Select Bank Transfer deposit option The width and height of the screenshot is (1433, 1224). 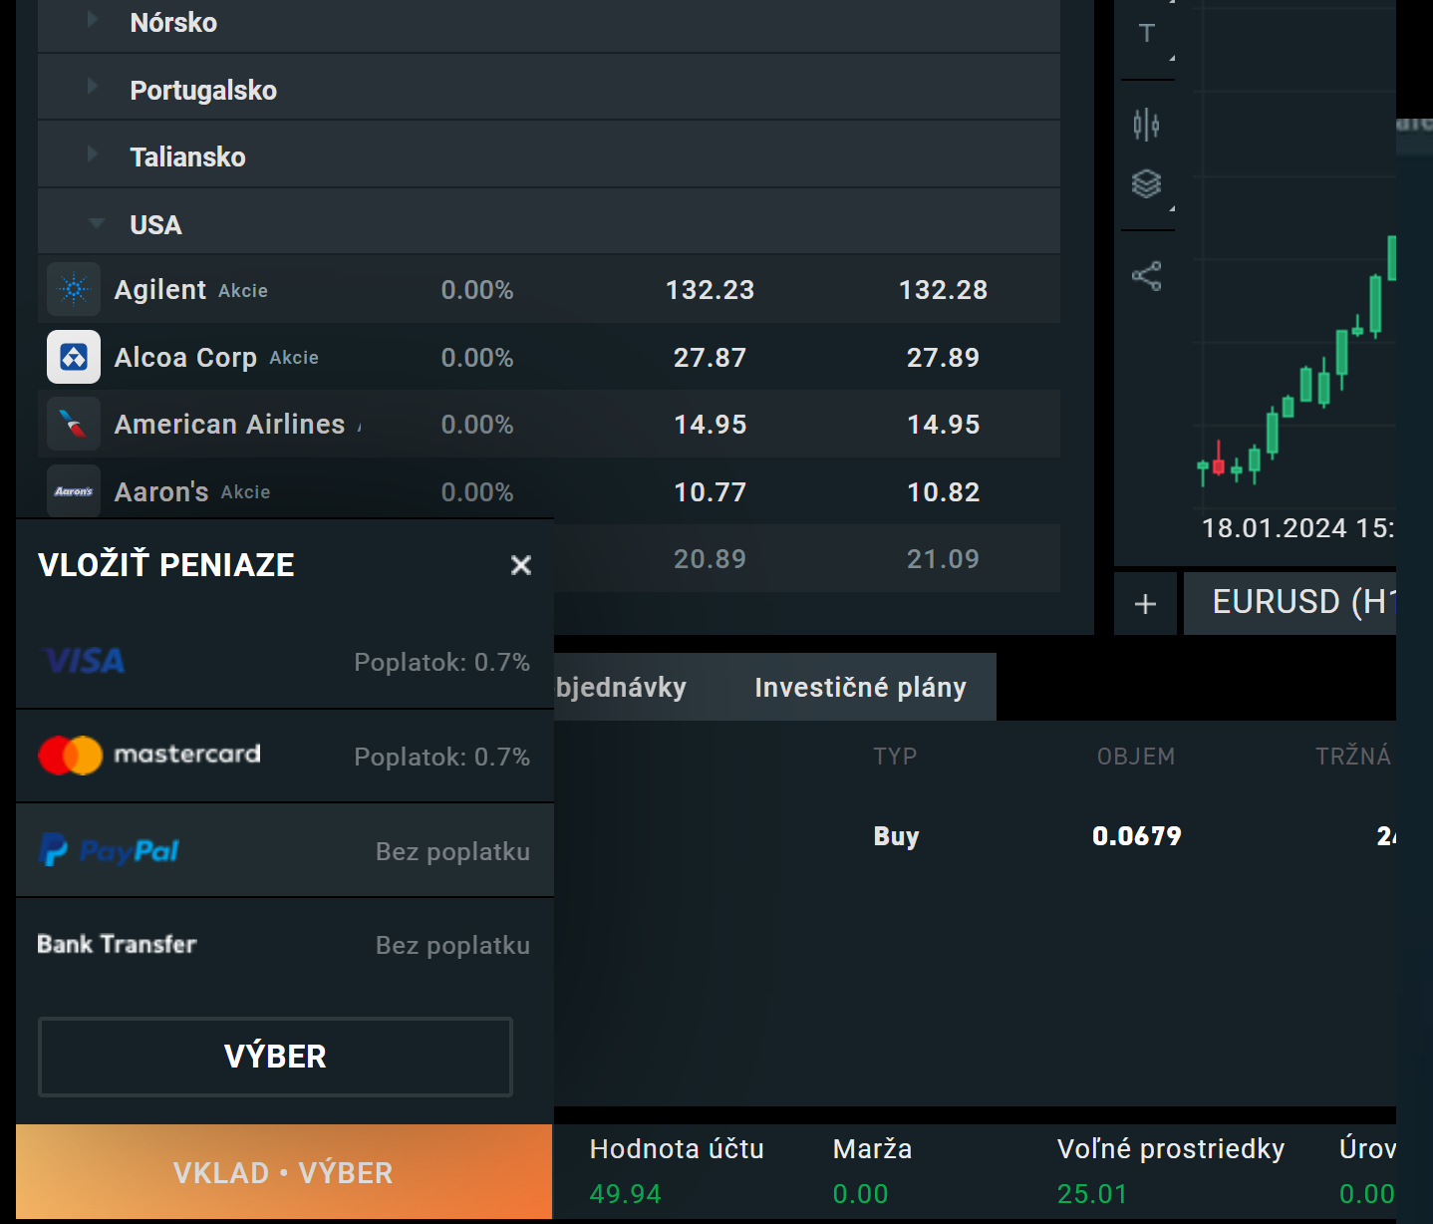[x=284, y=945]
